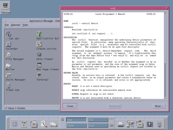Click the Application Manager title bar
The image size is (173, 130).
pos(34,21)
